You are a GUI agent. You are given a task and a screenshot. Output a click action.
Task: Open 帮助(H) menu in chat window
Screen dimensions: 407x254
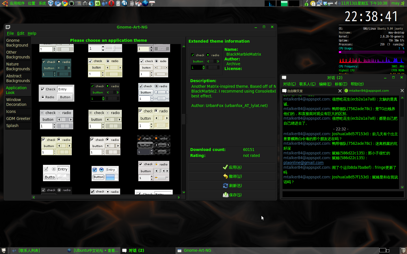357,84
